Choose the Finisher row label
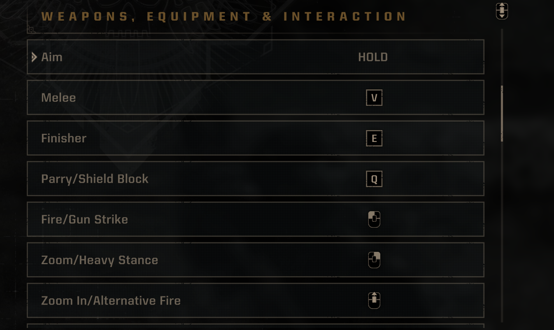This screenshot has height=330, width=554. click(x=64, y=138)
